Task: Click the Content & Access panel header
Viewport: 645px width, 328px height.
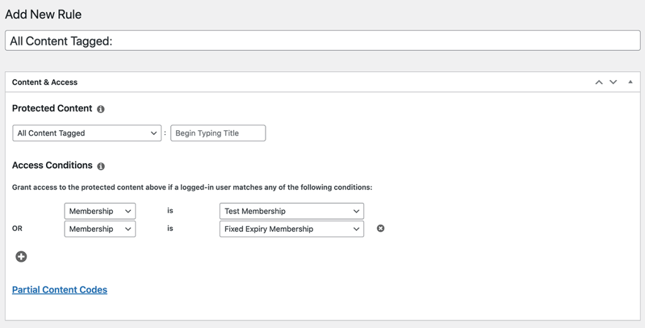Action: [322, 82]
